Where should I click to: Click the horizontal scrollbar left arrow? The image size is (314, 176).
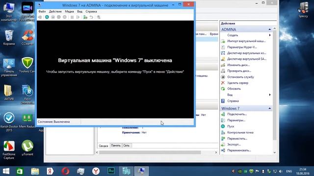pyautogui.click(x=97, y=153)
